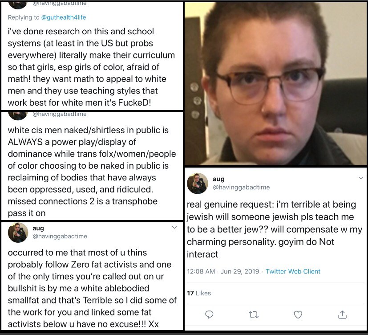Click the tweet text starting 'real genuine request'
This screenshot has width=368, height=335.
(x=275, y=229)
